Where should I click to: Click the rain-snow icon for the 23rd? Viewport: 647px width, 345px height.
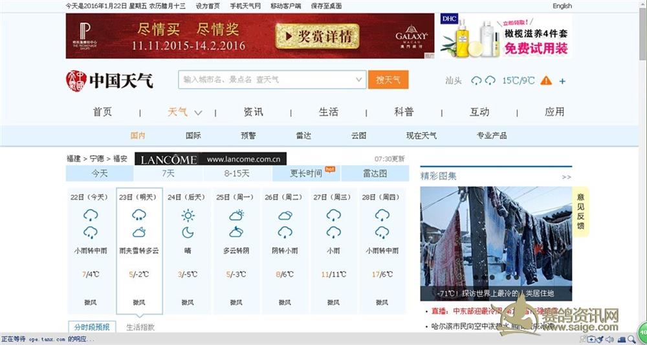(139, 216)
